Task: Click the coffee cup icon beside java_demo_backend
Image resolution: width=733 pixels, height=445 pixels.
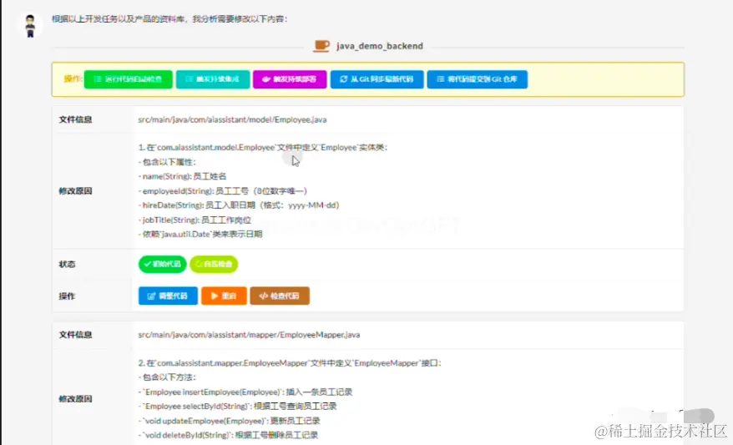Action: click(321, 46)
